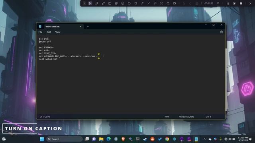The width and height of the screenshot is (255, 143).
Task: Undo last annotation in recorder toolbar
Action: click(x=184, y=4)
